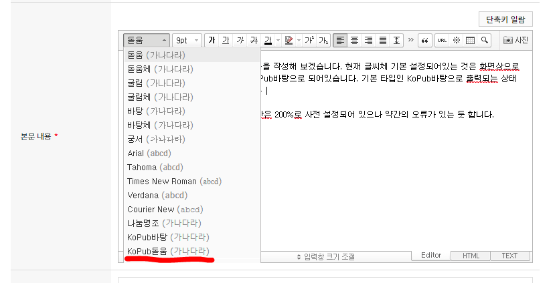Select 굴림 font from the list
Image resolution: width=559 pixels, height=283 pixels.
(191, 83)
